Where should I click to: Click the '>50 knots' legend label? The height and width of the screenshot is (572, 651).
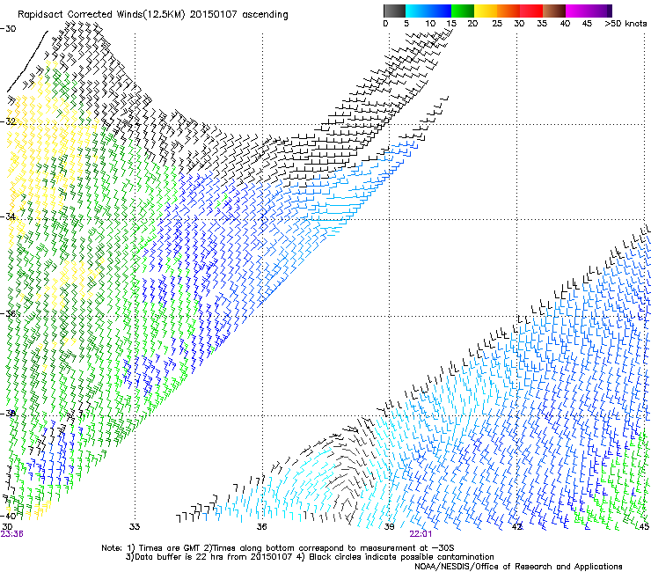click(x=625, y=24)
